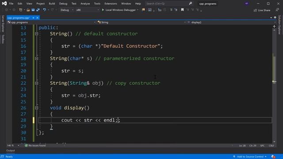Open the display() member dropdown

tap(232, 23)
